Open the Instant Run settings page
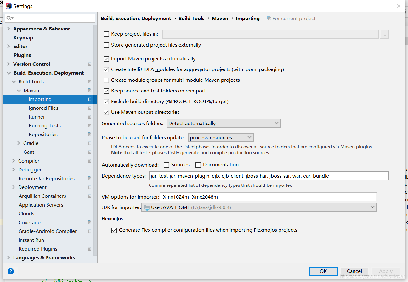Image resolution: width=408 pixels, height=282 pixels. click(31, 240)
